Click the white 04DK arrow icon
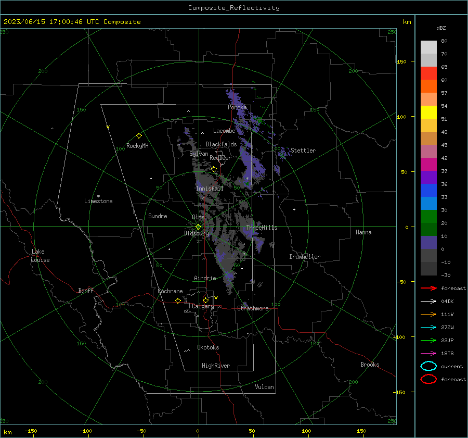 point(428,301)
